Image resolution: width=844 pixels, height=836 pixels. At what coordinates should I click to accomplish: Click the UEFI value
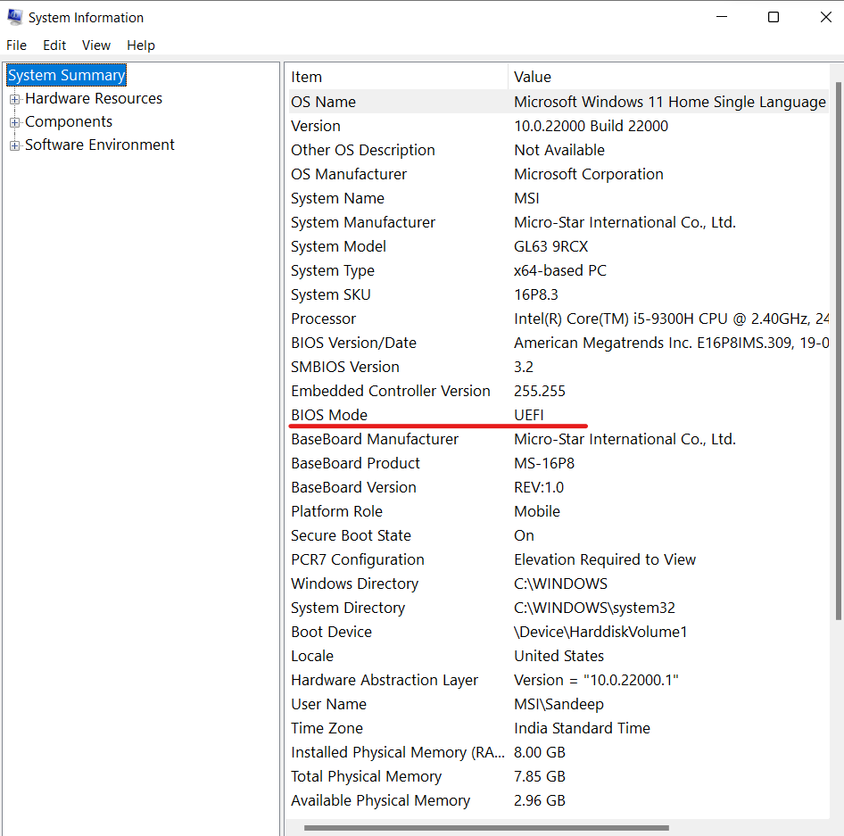(x=529, y=415)
